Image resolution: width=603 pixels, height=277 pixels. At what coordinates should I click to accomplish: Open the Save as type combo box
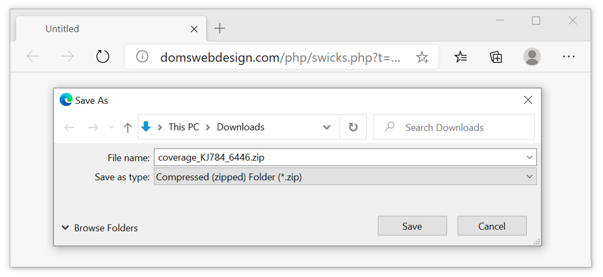pos(345,177)
